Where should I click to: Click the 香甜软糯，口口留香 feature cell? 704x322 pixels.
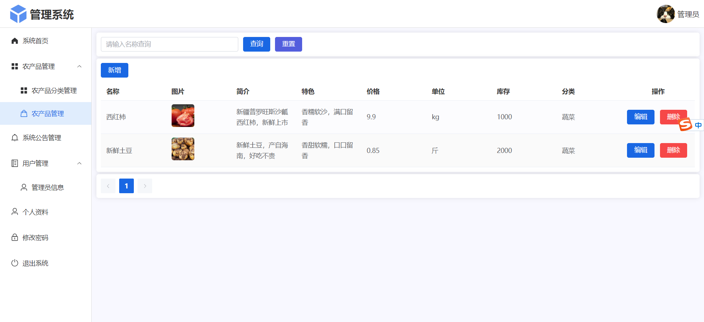327,150
